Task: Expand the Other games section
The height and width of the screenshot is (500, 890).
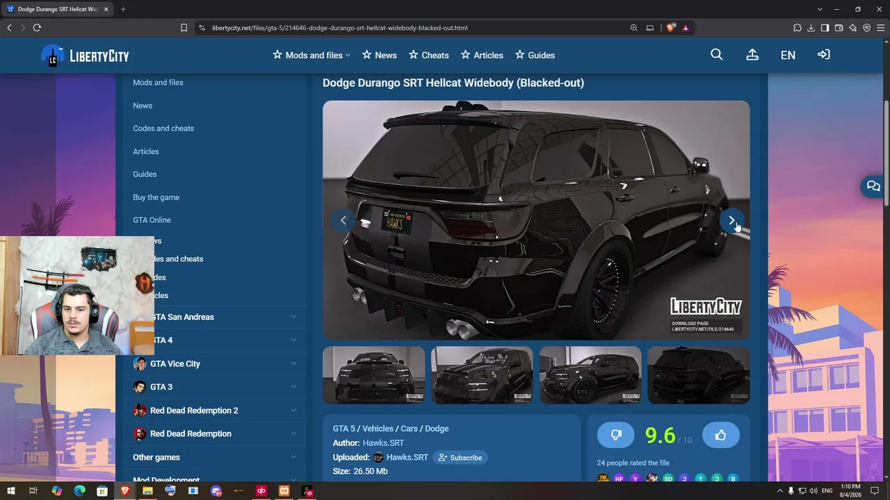Action: point(214,457)
